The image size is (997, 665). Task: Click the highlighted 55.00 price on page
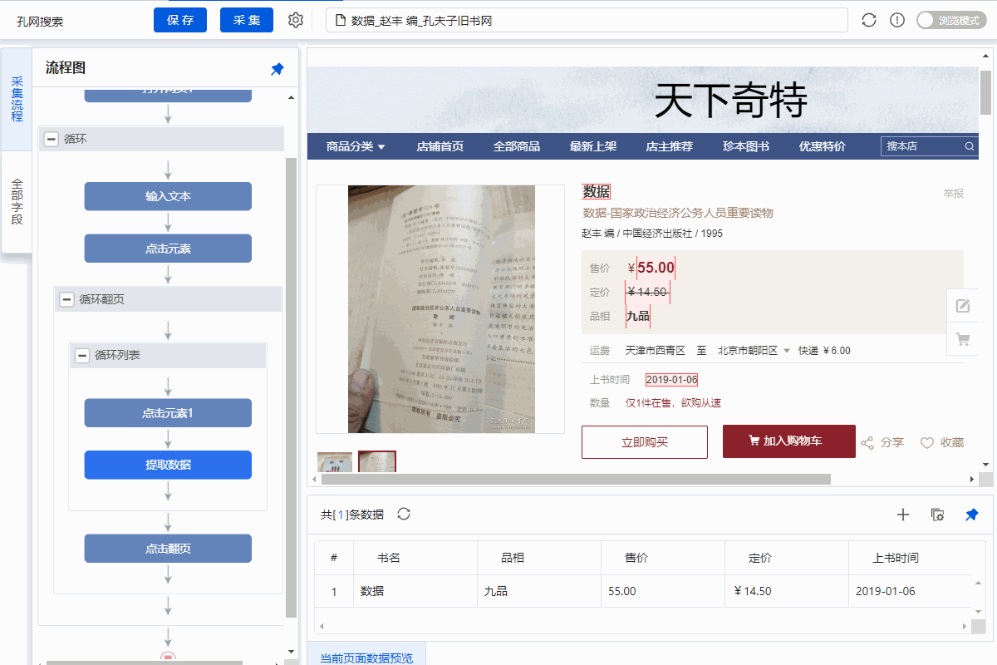tap(656, 268)
